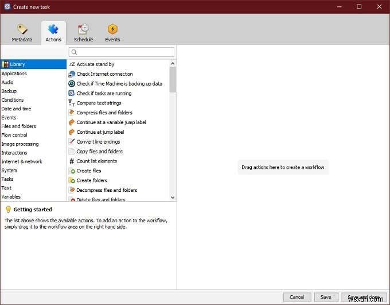This screenshot has height=305, width=390.
Task: Click 'Convert line endings' text
Action: 98,142
